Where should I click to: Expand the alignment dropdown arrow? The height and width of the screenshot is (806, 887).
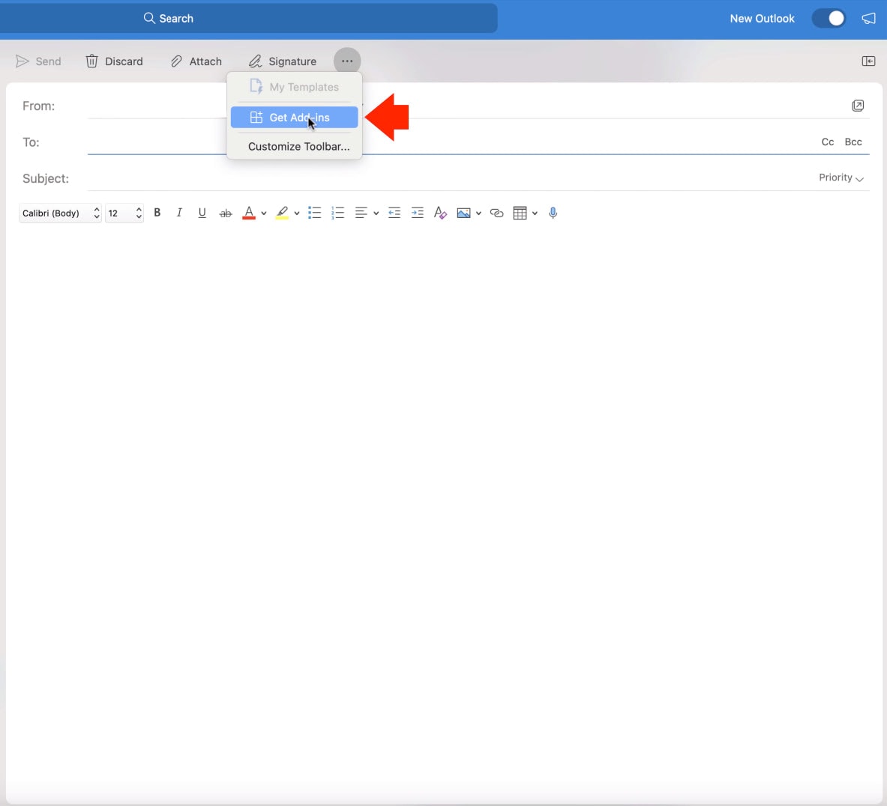[x=376, y=213]
